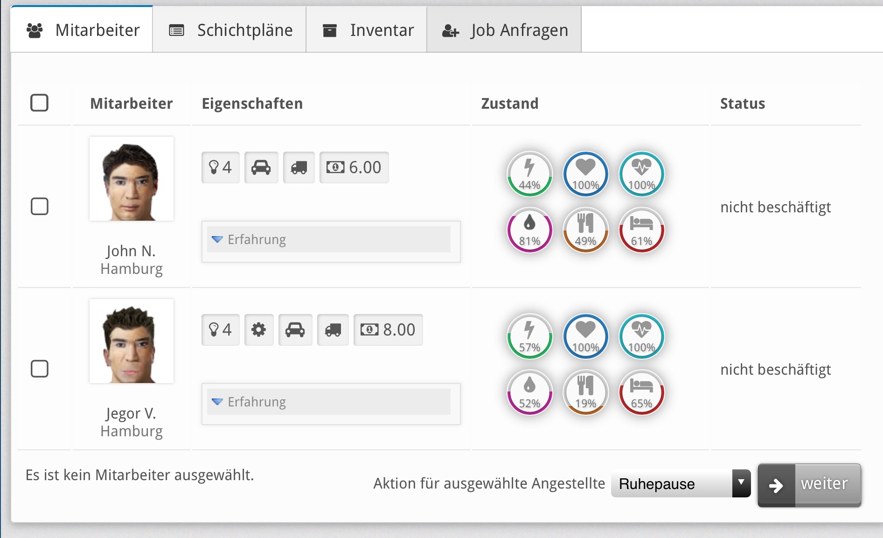
Task: Switch to the Schichtpläne tab
Action: point(229,30)
